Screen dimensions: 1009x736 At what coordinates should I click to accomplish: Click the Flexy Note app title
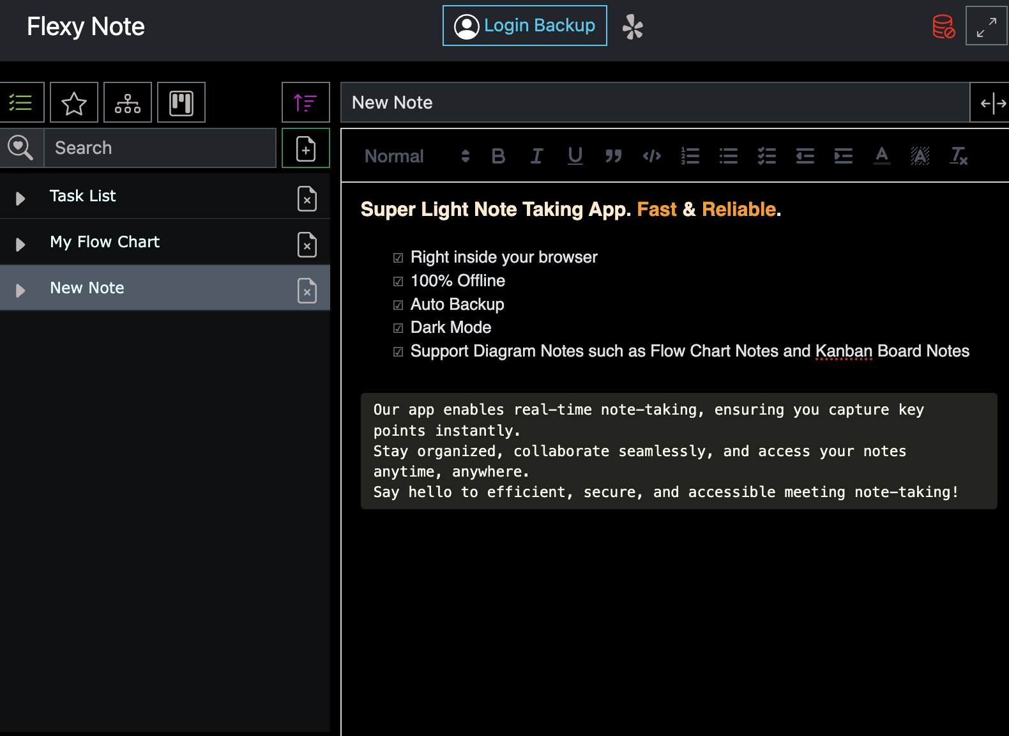86,27
